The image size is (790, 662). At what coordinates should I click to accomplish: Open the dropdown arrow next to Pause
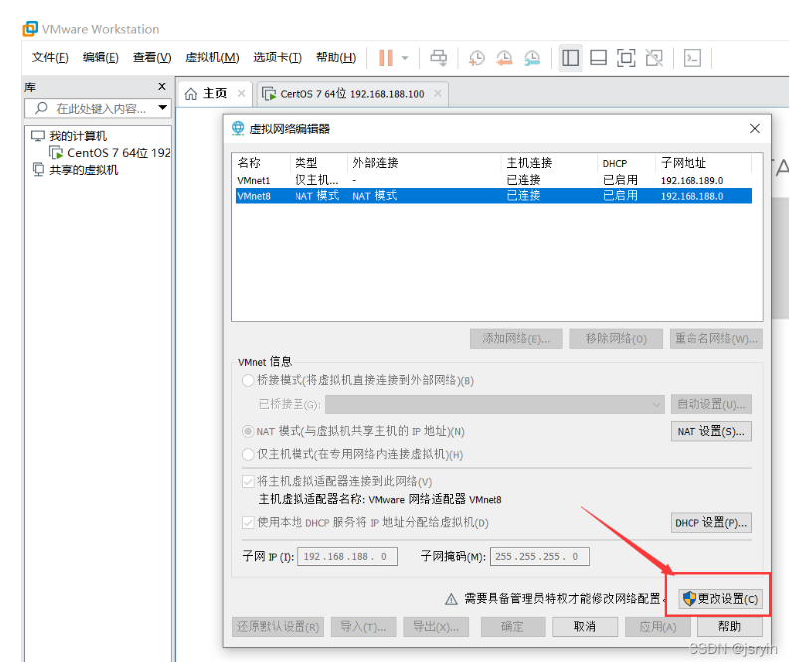point(405,58)
